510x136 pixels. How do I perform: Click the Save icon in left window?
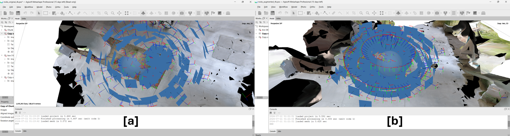(18, 13)
